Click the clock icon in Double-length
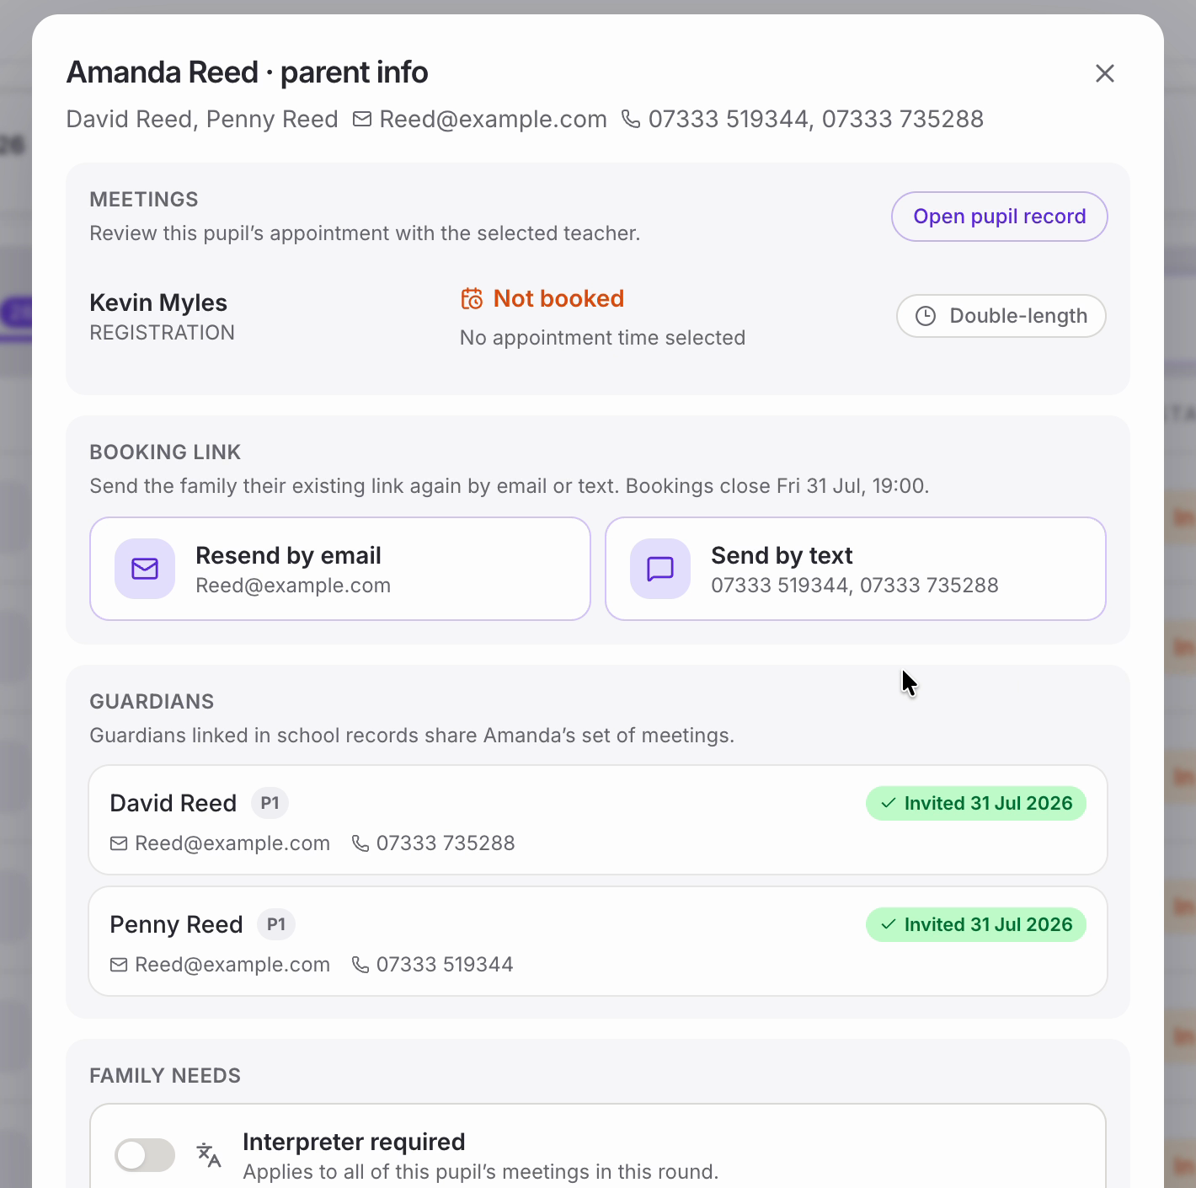The image size is (1196, 1188). [x=926, y=316]
